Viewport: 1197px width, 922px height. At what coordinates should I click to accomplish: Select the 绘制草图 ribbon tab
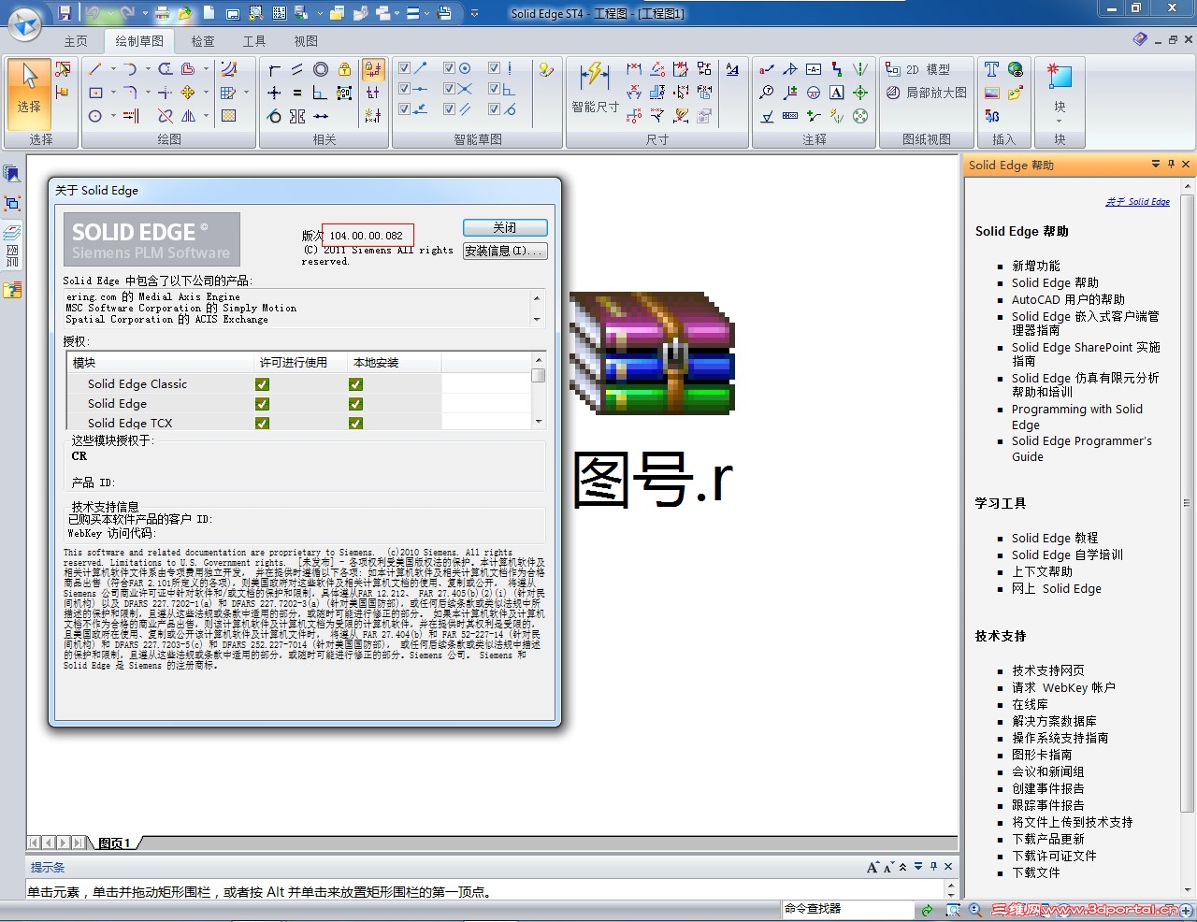click(139, 41)
